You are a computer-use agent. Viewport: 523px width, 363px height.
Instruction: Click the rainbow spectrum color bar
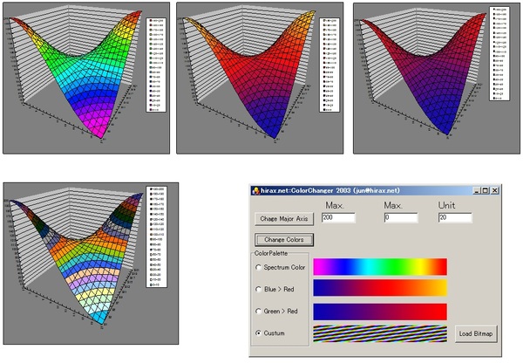click(379, 266)
